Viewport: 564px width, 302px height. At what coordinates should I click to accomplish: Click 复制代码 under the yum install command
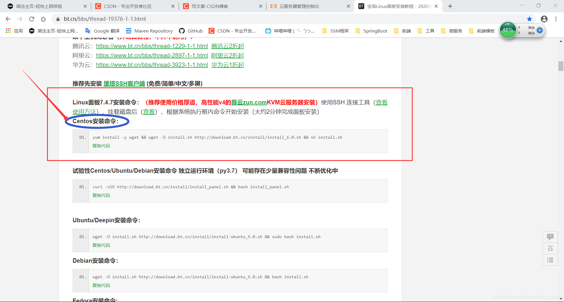point(101,146)
